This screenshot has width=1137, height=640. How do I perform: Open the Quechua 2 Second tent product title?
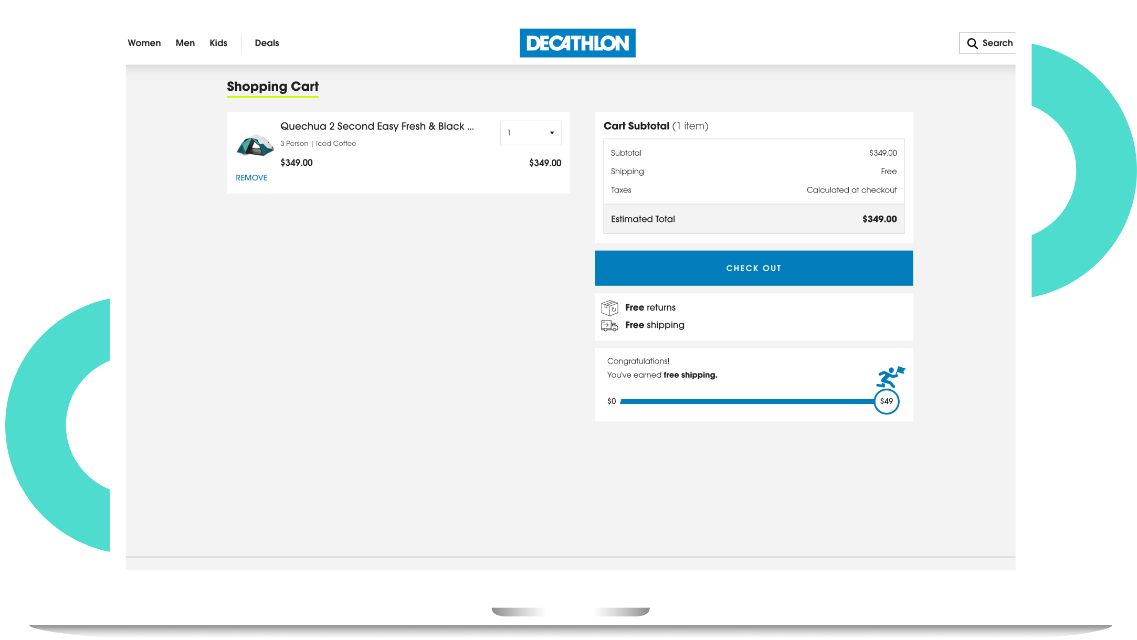click(376, 126)
